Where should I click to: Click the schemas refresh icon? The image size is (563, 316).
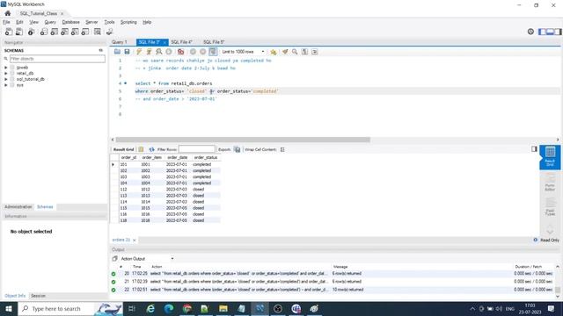101,51
